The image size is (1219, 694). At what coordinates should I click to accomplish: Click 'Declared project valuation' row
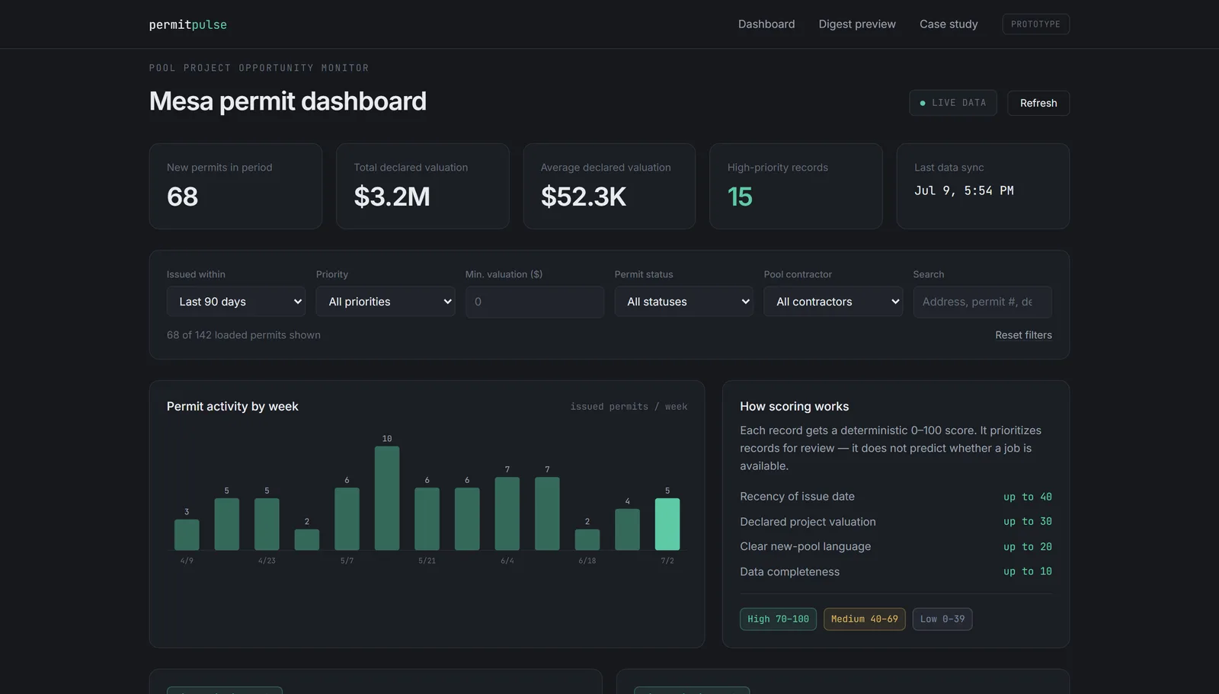click(x=896, y=522)
